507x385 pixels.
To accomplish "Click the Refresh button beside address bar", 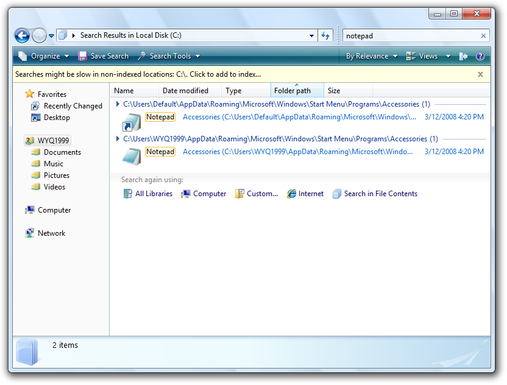I will point(326,36).
